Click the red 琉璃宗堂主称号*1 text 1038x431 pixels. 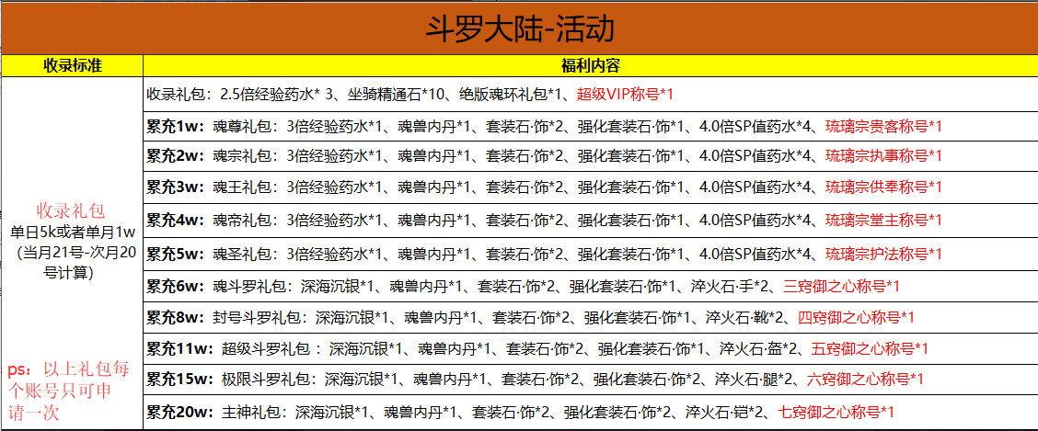tap(883, 220)
